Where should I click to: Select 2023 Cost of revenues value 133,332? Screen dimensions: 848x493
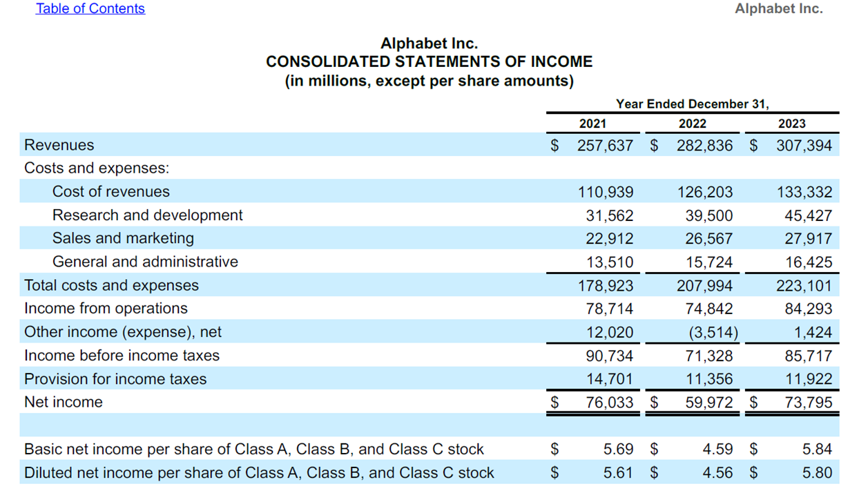click(x=804, y=193)
